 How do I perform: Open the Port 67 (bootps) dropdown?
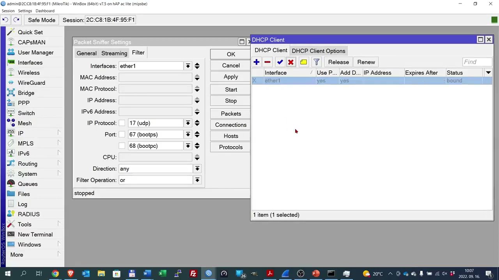pyautogui.click(x=188, y=135)
